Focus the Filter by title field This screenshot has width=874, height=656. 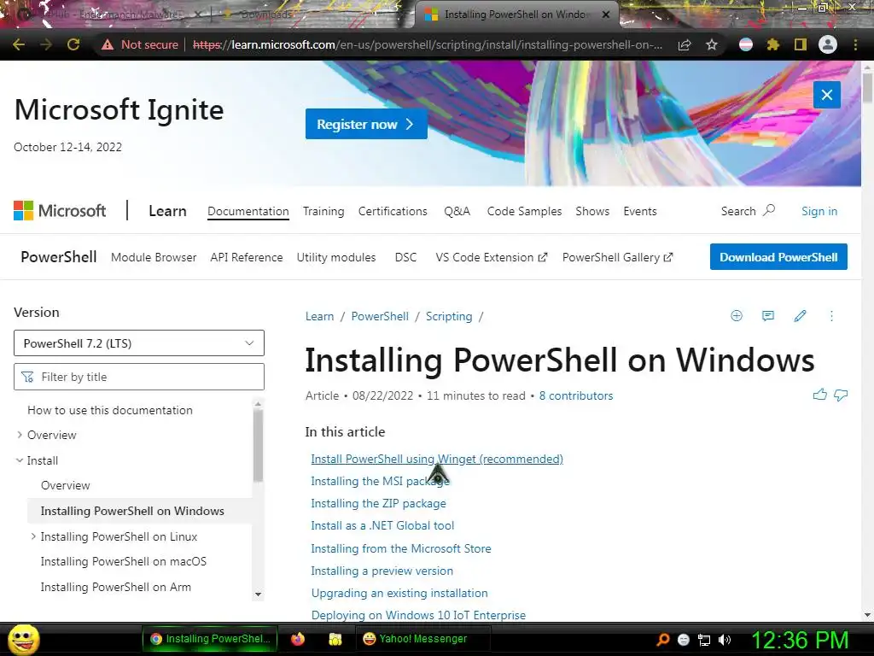pyautogui.click(x=139, y=377)
